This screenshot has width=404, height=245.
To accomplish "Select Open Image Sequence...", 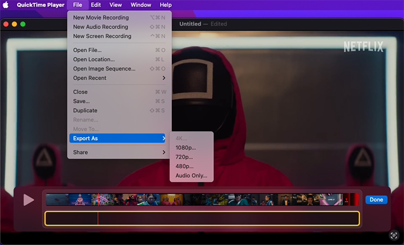I will [x=119, y=68].
